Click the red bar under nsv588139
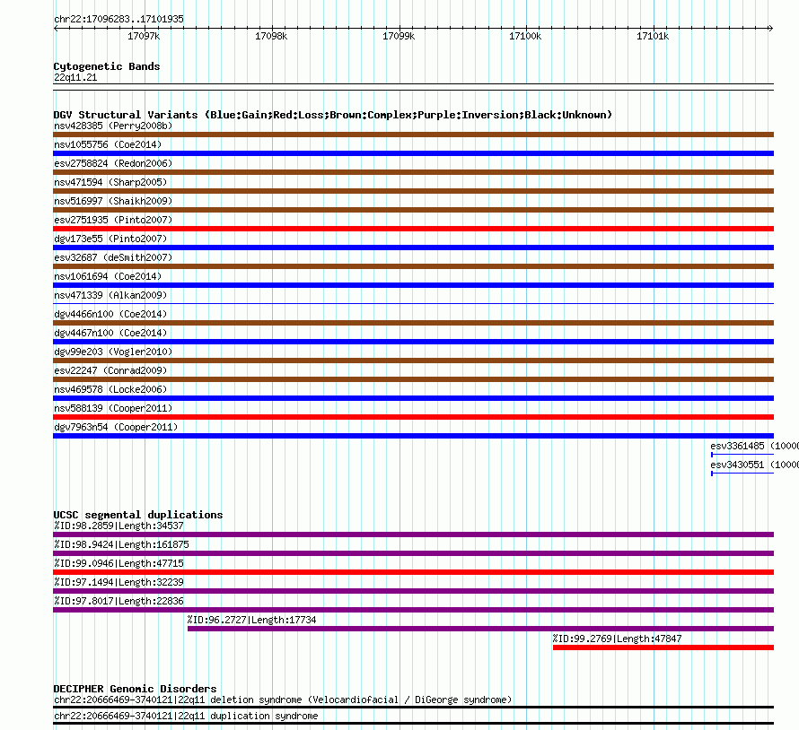 (413, 417)
